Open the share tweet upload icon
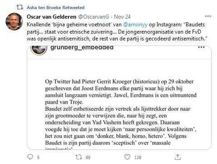Viewport: 217px width, 164px height. (178, 157)
